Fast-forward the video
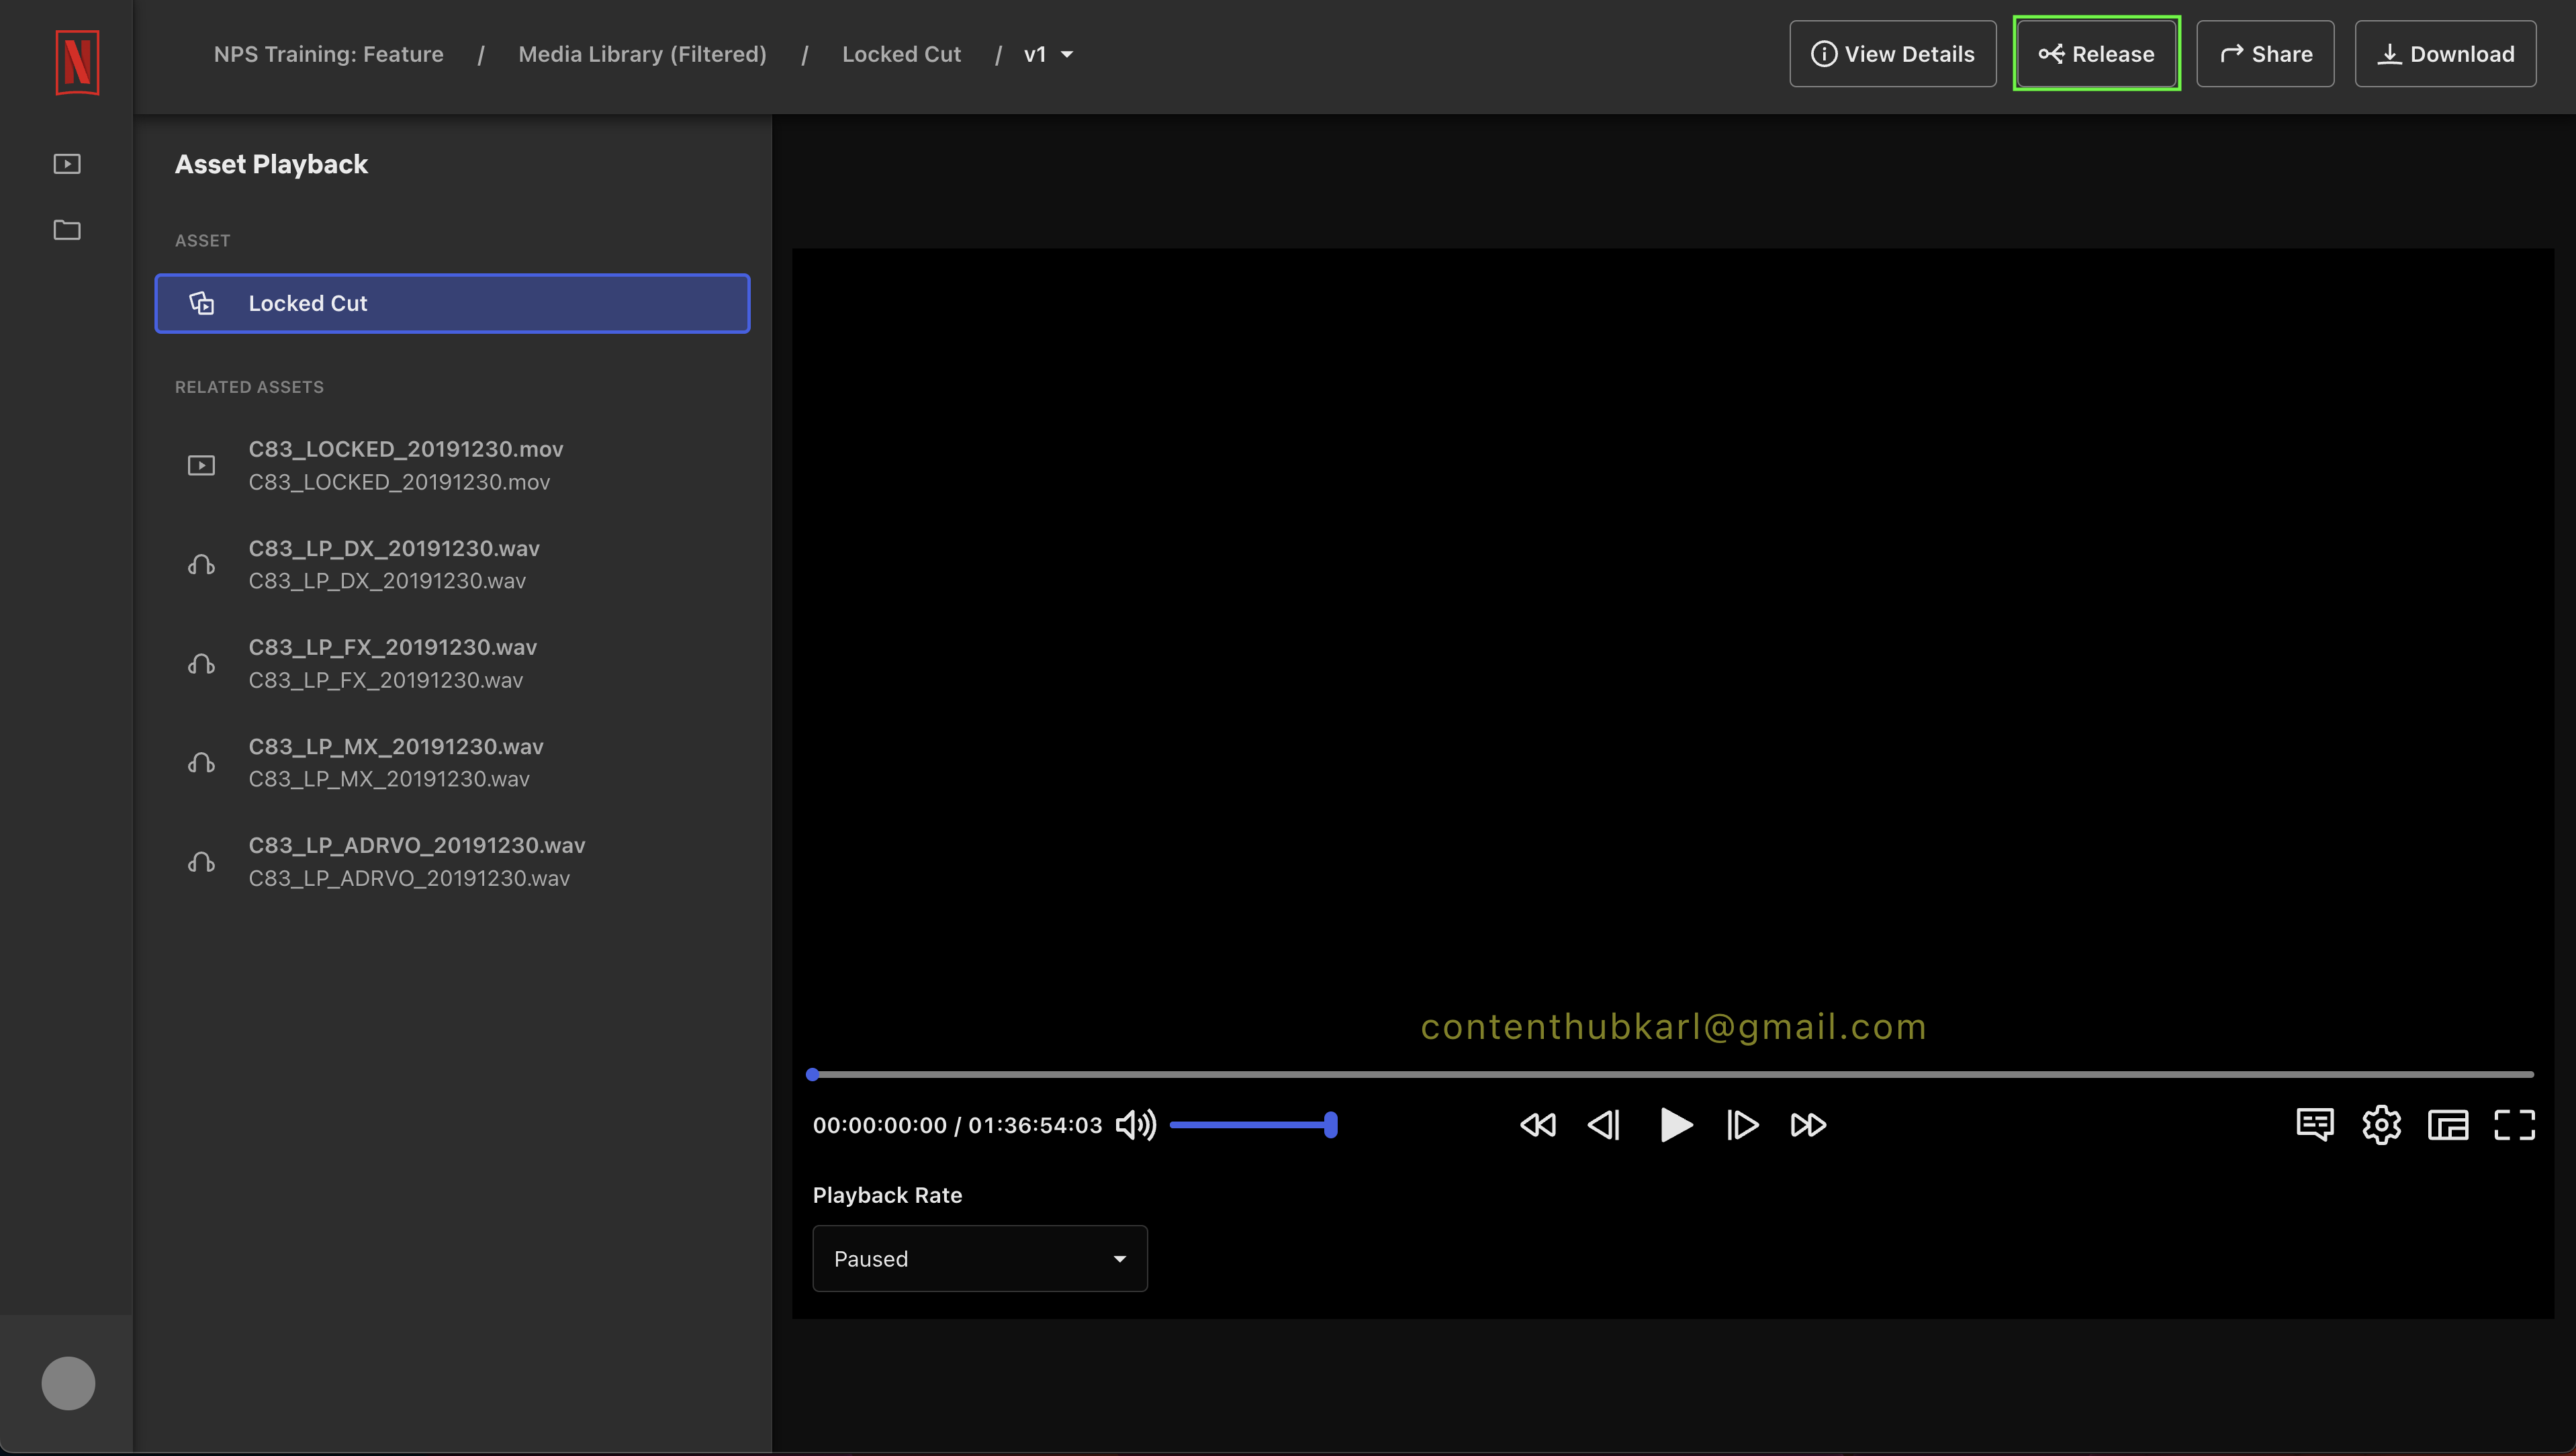The height and width of the screenshot is (1456, 2576). tap(1808, 1125)
